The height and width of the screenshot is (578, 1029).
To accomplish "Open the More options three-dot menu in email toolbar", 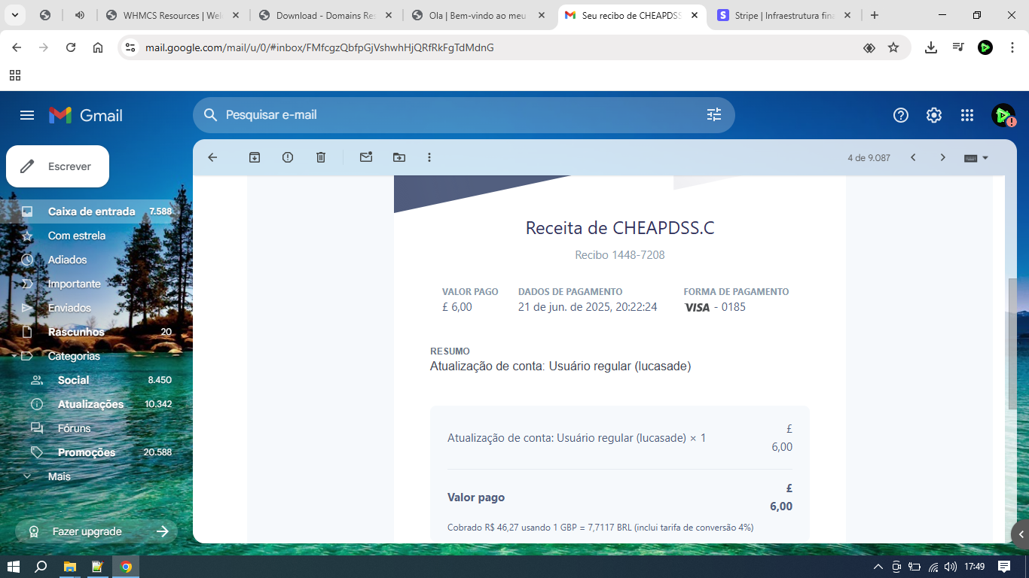I will [429, 157].
